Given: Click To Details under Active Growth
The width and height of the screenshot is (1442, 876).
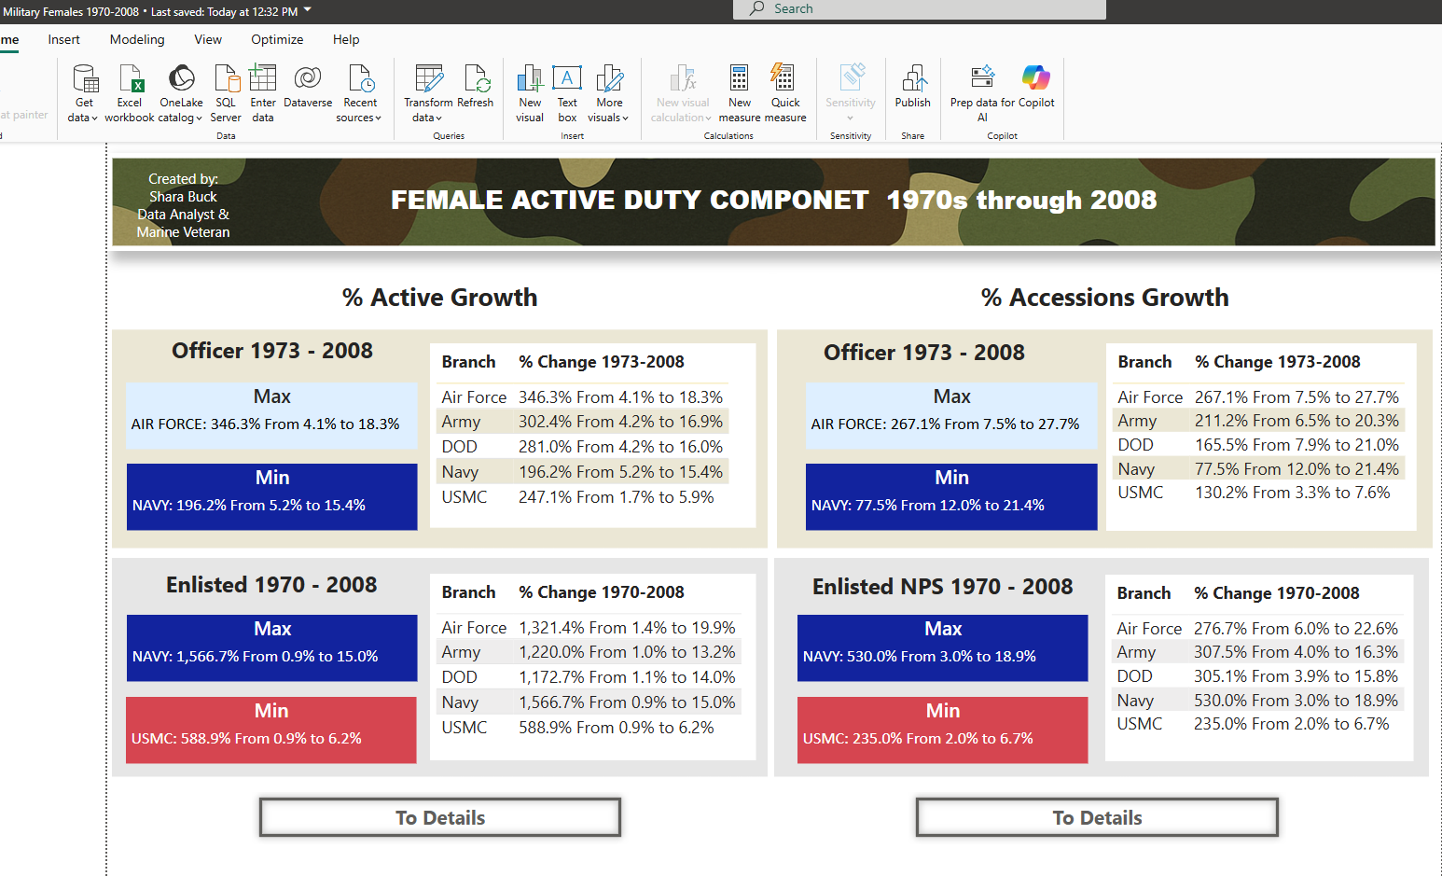Looking at the screenshot, I should coord(440,817).
